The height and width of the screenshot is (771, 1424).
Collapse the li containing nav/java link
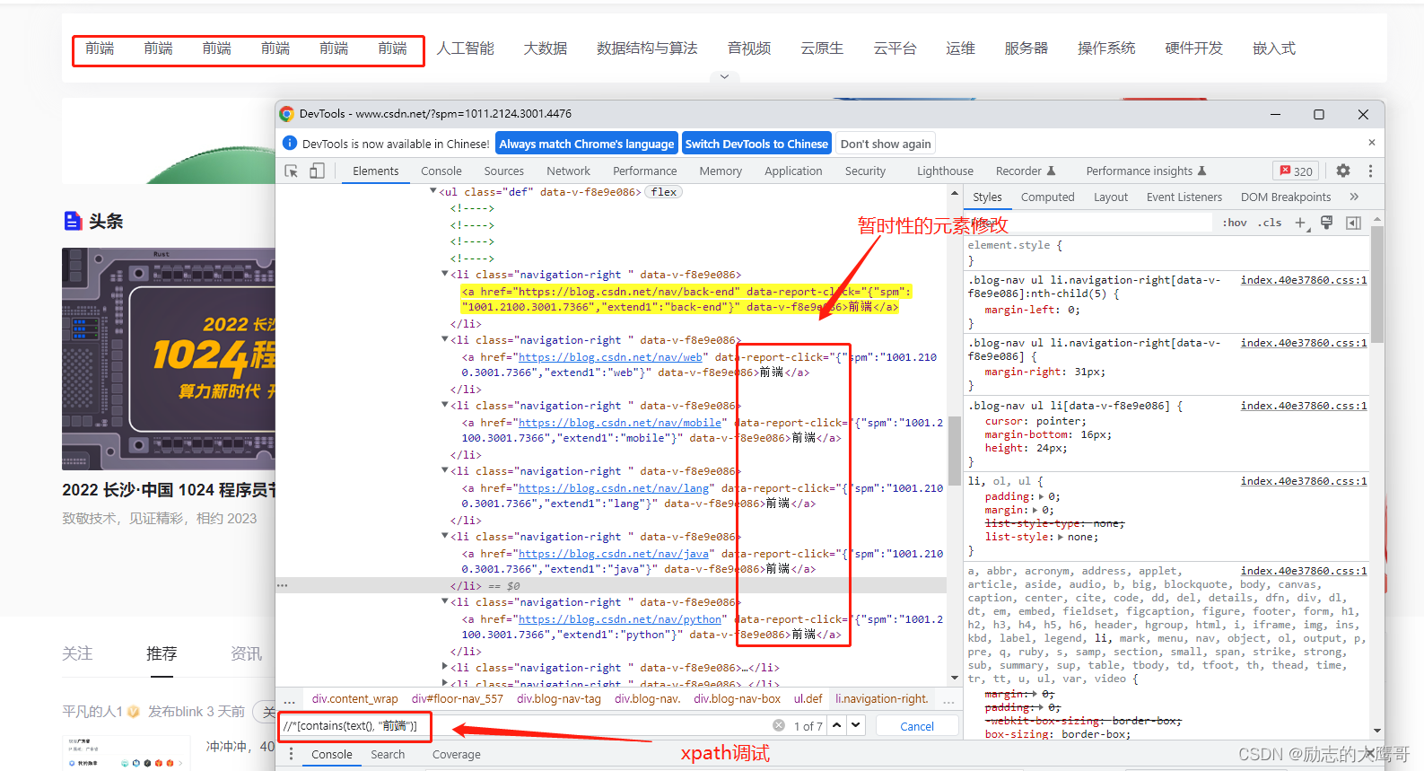445,536
